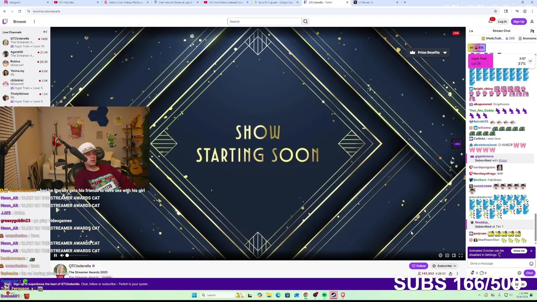Pause the stream playback

click(55, 255)
